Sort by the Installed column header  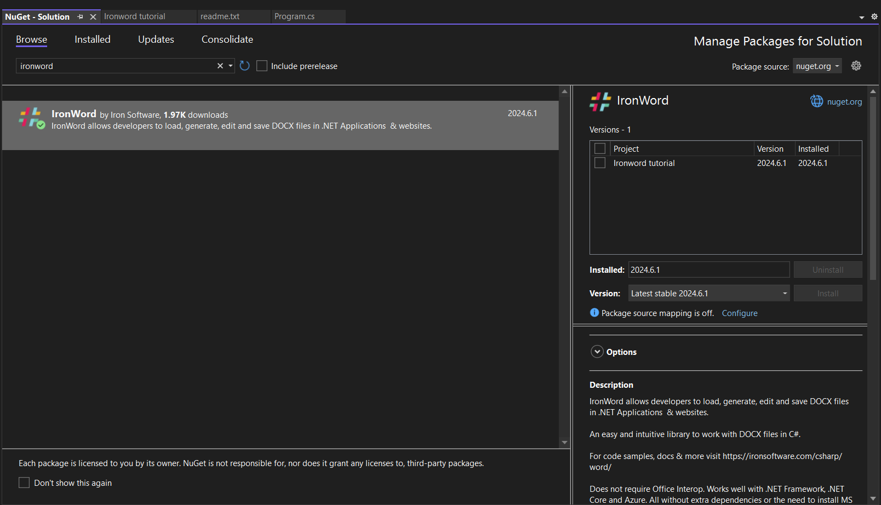(x=817, y=148)
